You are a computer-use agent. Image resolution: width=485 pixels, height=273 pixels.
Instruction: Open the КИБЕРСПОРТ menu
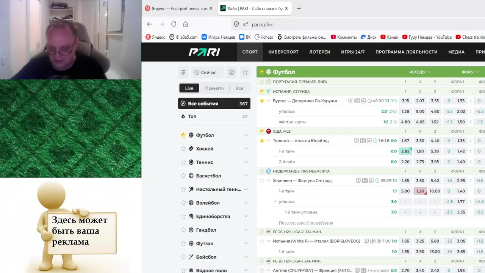tap(283, 52)
